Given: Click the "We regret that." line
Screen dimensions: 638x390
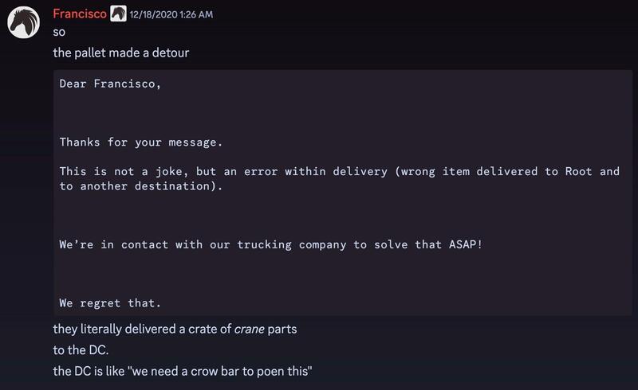Looking at the screenshot, I should click(x=110, y=302).
